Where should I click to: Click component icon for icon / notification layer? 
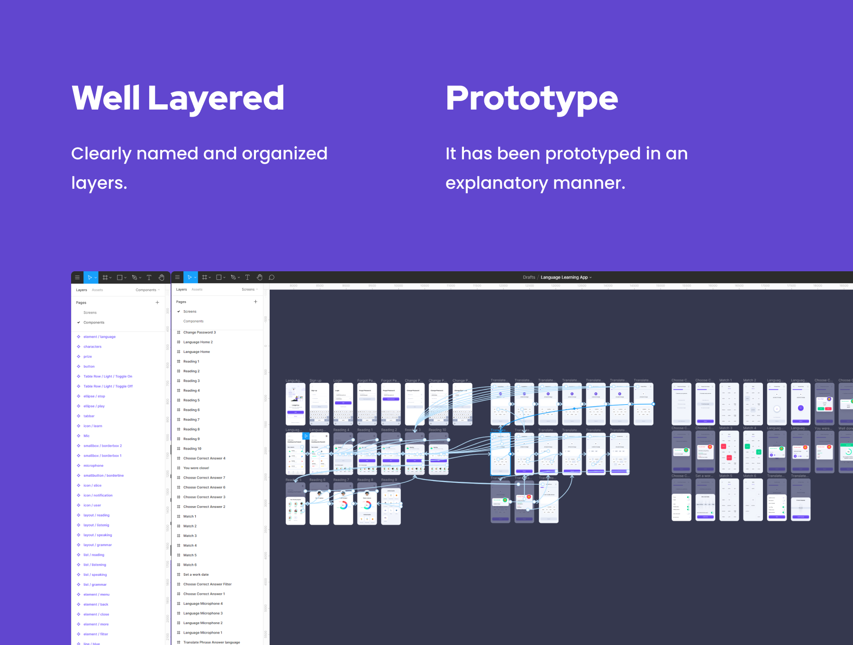pos(79,495)
